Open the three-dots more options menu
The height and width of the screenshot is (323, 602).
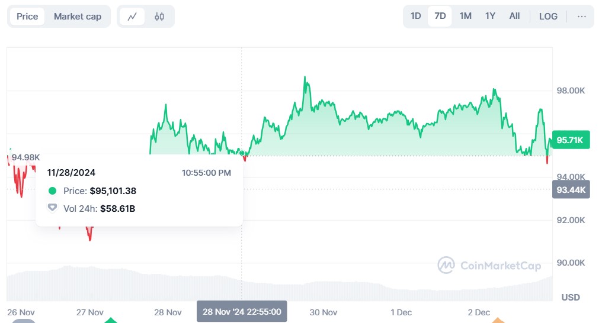(x=581, y=17)
